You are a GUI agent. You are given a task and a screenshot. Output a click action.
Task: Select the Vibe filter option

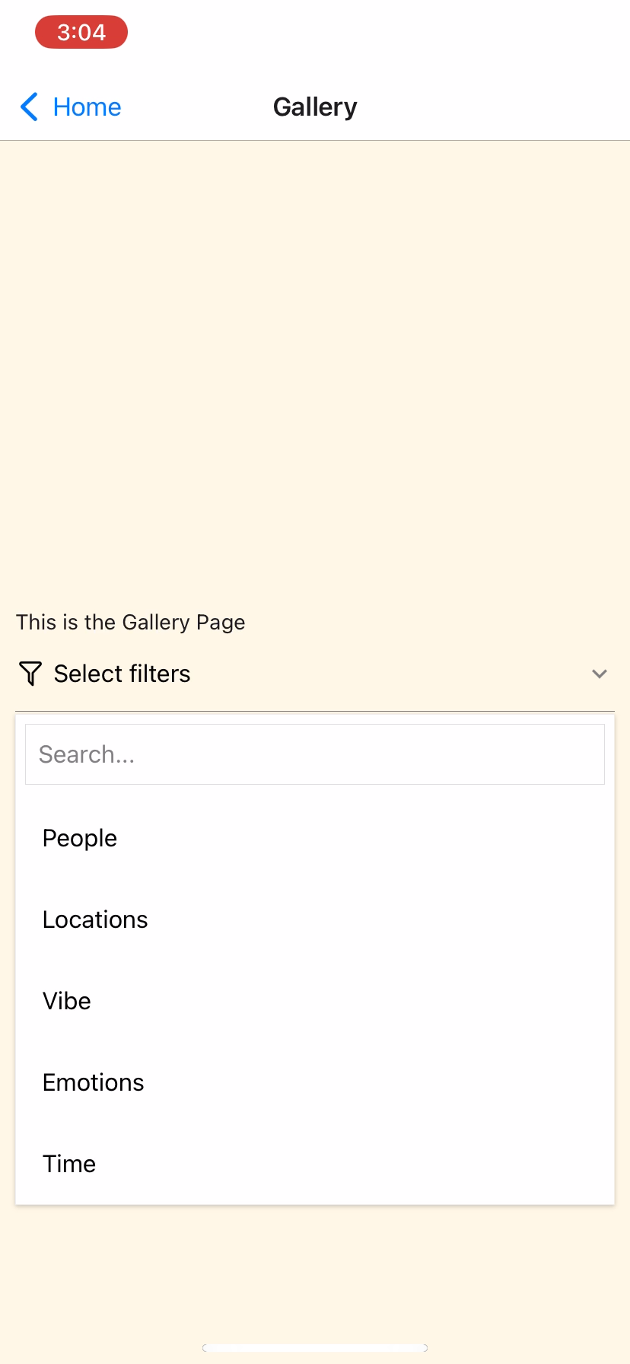[x=66, y=1000]
